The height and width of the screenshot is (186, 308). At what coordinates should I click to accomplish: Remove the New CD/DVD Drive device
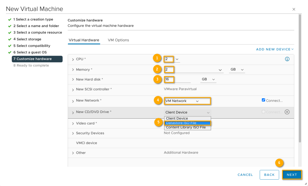pyautogui.click(x=287, y=112)
